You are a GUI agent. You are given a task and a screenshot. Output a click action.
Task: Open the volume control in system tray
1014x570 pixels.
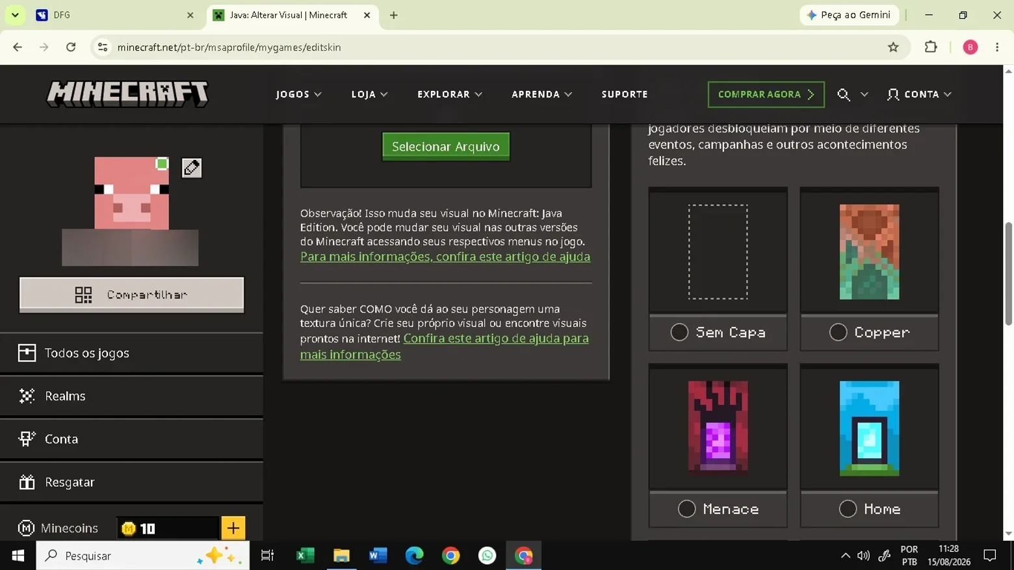click(x=863, y=556)
